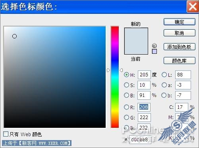Image resolution: width=199 pixels, height=148 pixels.
Task: Select the R red radio button
Action: pyautogui.click(x=126, y=107)
